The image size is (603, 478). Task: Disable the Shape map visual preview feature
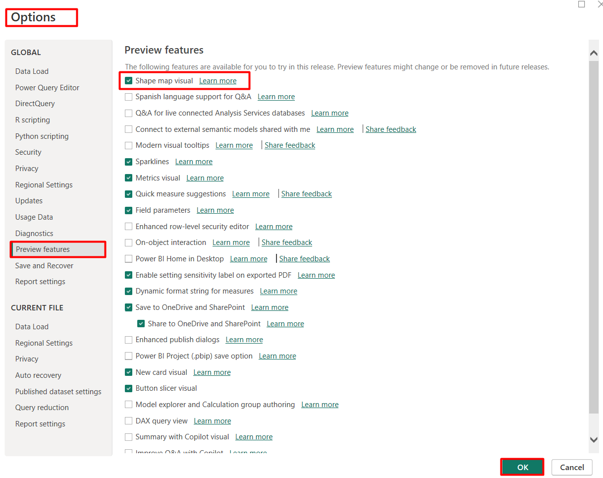[128, 80]
